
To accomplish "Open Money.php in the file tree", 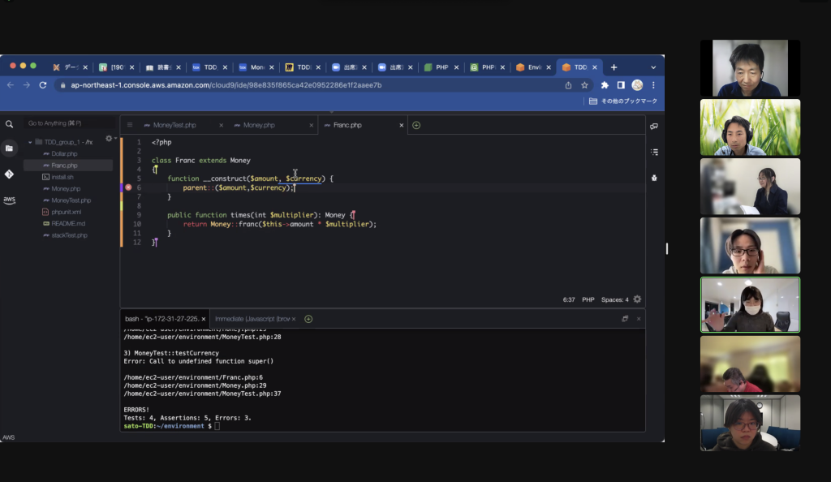I will point(66,188).
